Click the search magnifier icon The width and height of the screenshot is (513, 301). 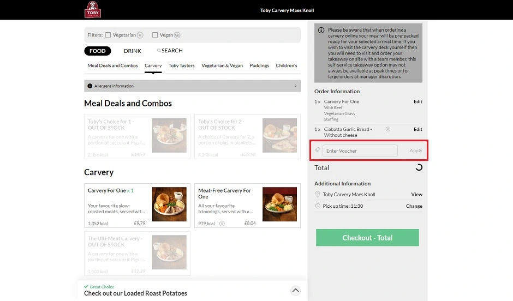(159, 50)
